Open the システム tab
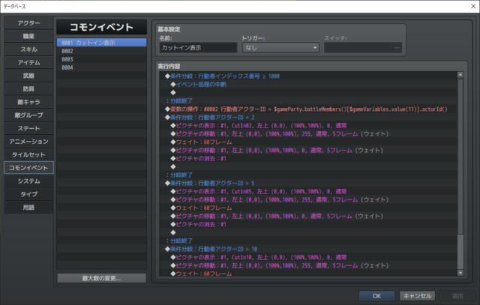 tap(28, 181)
